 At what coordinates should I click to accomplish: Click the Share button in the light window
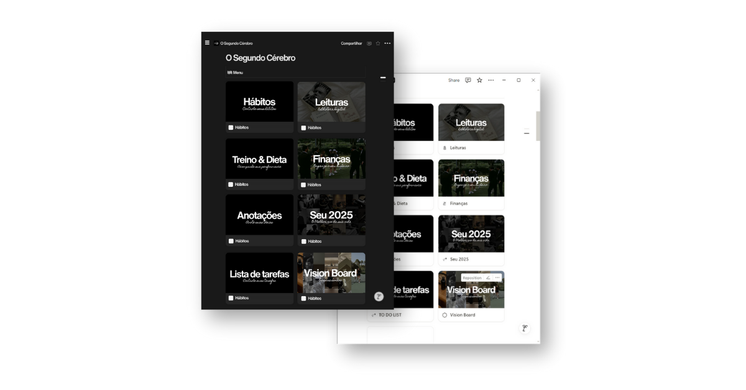(x=454, y=80)
